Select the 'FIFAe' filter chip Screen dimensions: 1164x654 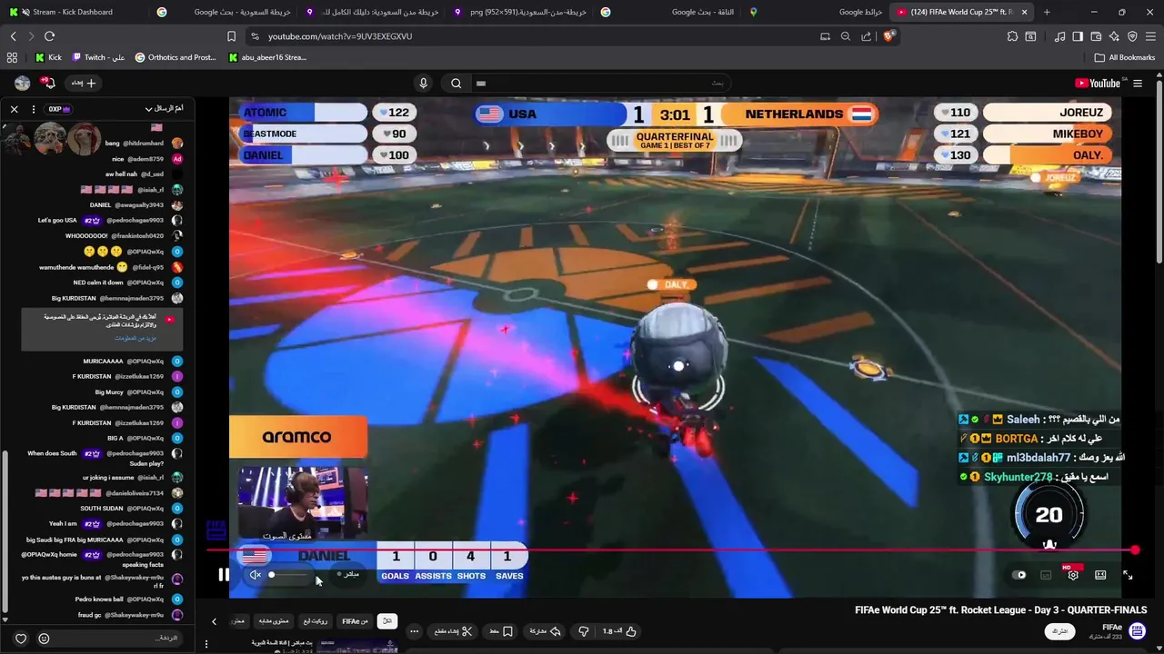click(355, 621)
